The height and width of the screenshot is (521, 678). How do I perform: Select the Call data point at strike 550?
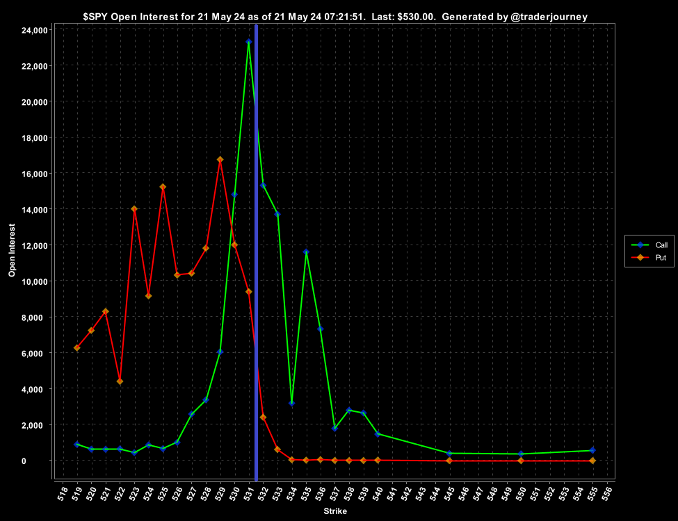click(521, 454)
